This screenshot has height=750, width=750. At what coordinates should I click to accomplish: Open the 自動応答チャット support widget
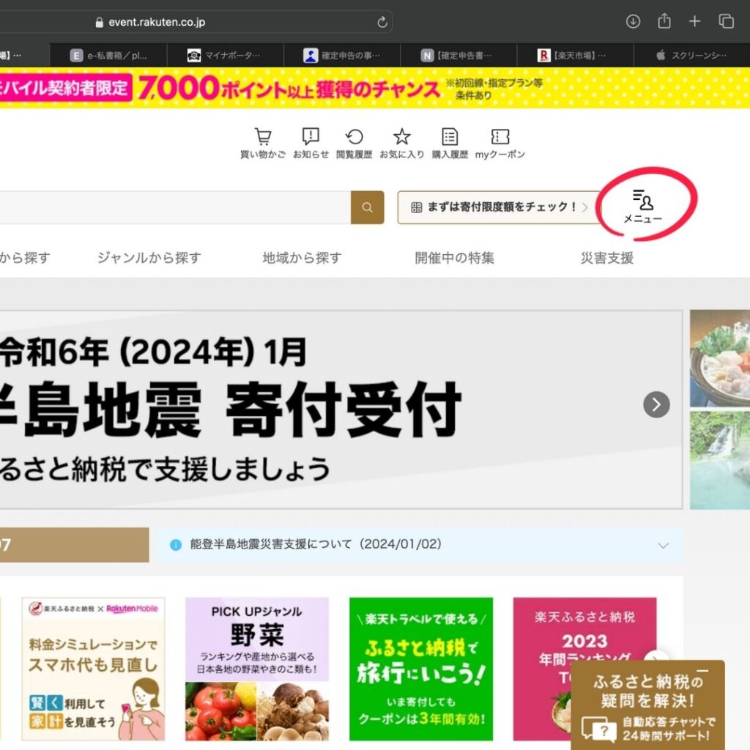pyautogui.click(x=647, y=705)
